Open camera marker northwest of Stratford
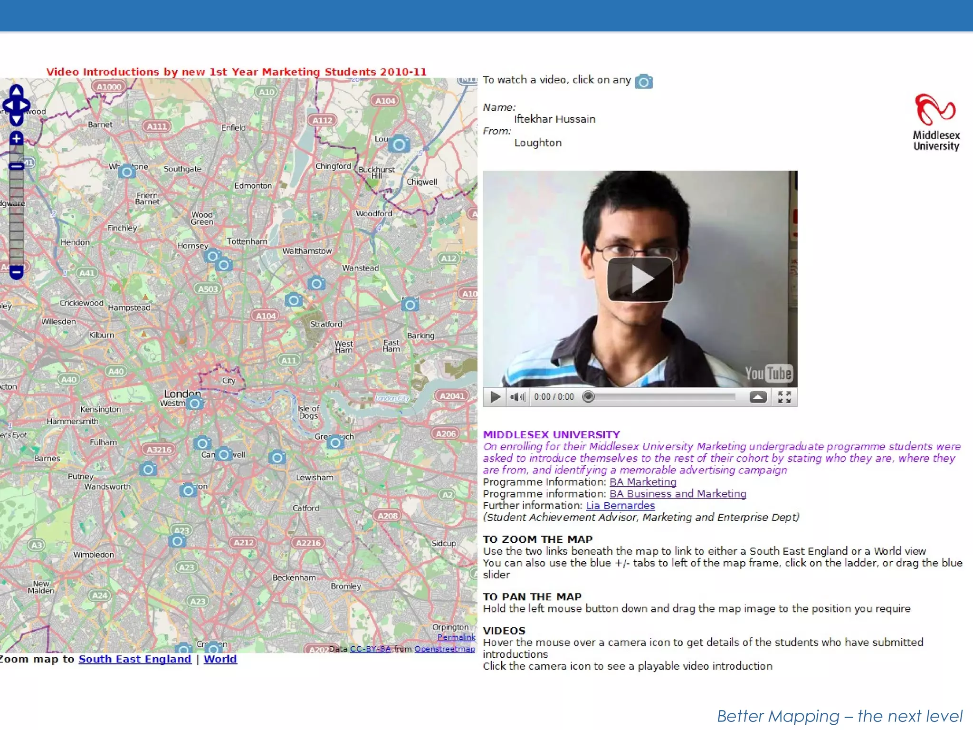Image resolution: width=973 pixels, height=730 pixels. pos(294,300)
